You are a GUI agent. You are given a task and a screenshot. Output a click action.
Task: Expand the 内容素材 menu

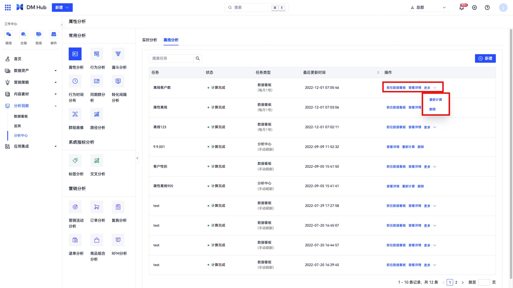[31, 94]
